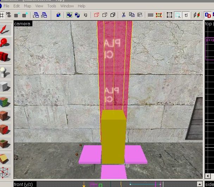Toggle auto-selection dashed box icon
214x187 pixels.
(178, 15)
